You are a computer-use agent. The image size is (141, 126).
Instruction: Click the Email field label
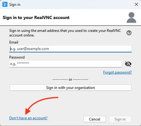(x=14, y=42)
